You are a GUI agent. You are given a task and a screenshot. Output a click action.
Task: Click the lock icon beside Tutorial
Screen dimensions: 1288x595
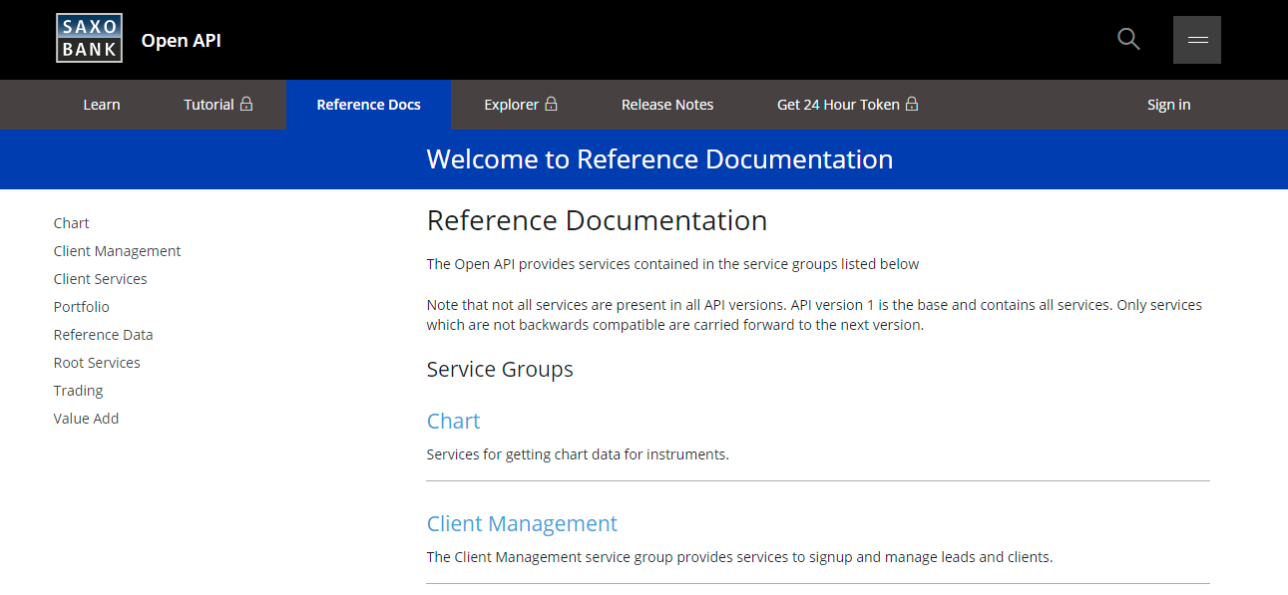(x=245, y=104)
